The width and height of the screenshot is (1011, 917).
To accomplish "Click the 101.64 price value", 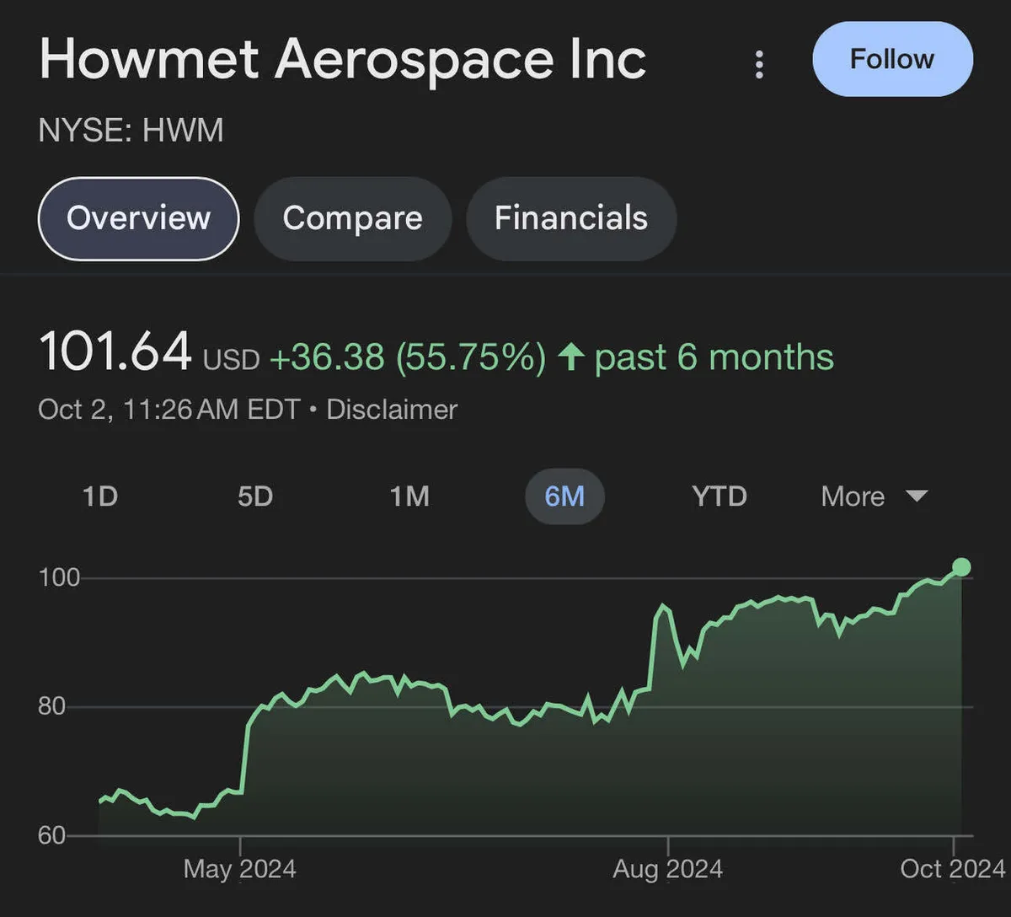I will [x=115, y=352].
